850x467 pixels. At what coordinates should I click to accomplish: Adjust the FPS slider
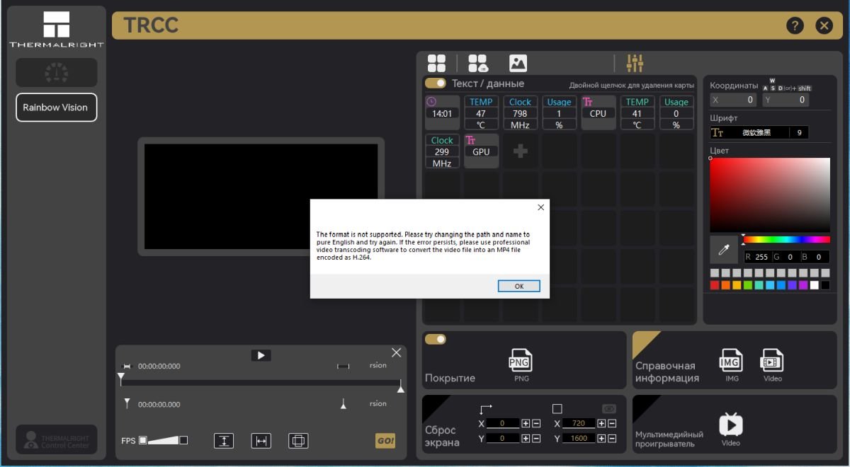point(164,440)
